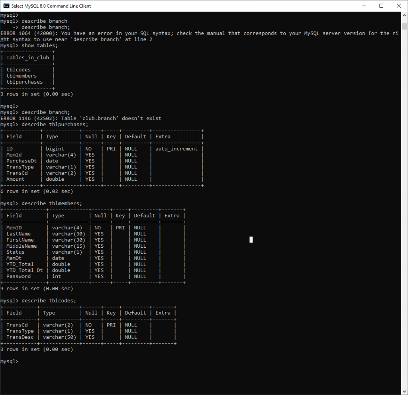This screenshot has width=408, height=395.
Task: Click the window title text 'Select MySQL 8.0 Command Line Client'
Action: 51,6
